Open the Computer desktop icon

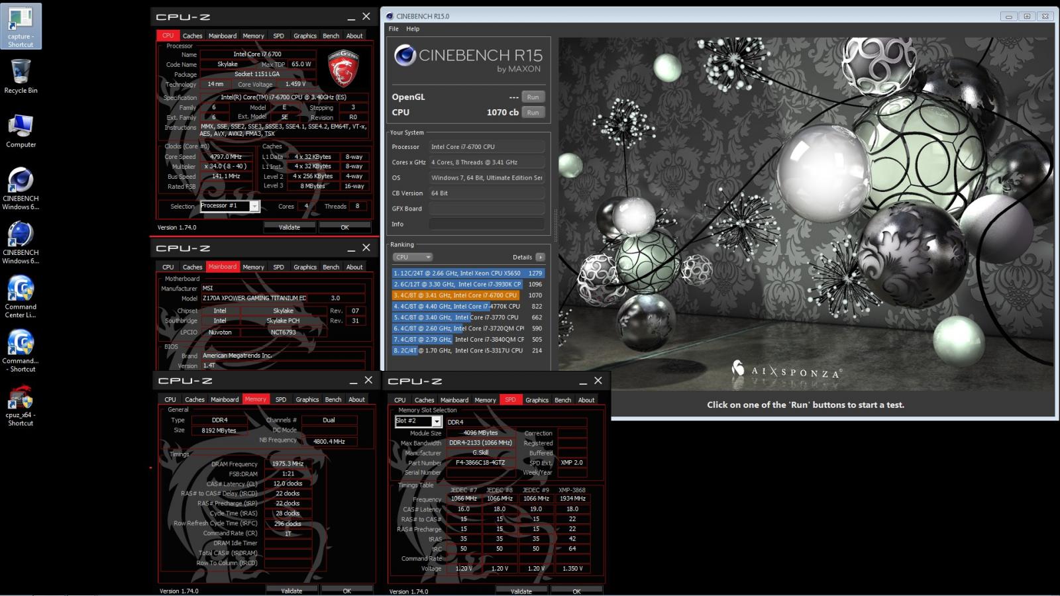tap(21, 130)
